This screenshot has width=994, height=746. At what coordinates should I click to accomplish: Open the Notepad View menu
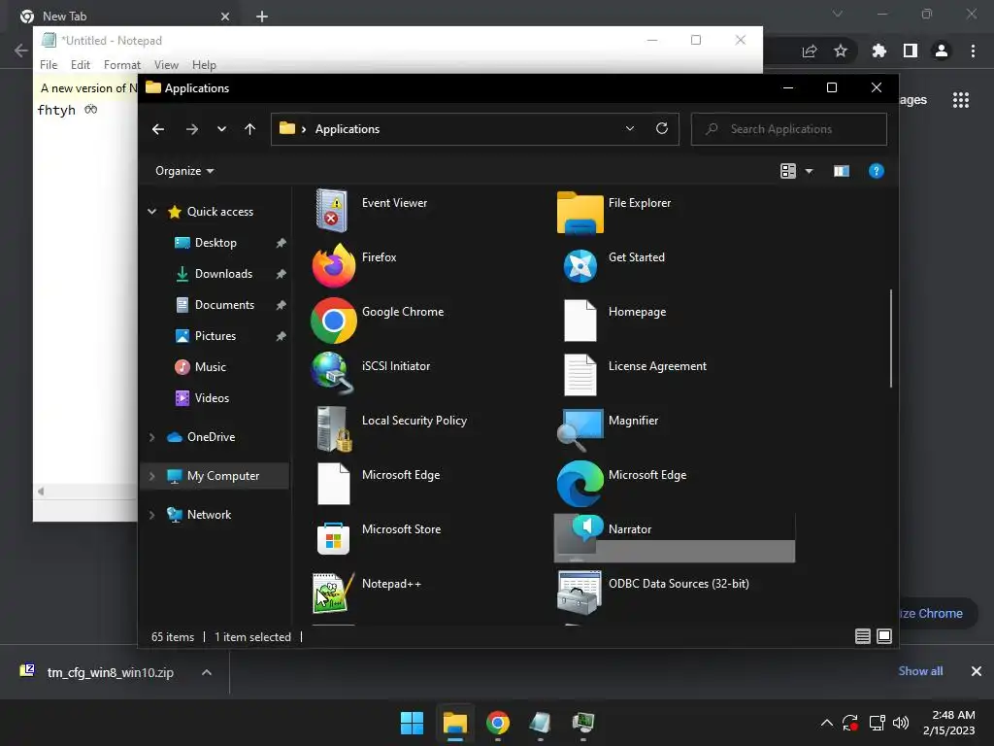(166, 65)
